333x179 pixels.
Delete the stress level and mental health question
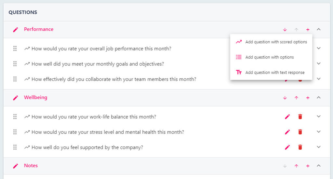point(300,132)
